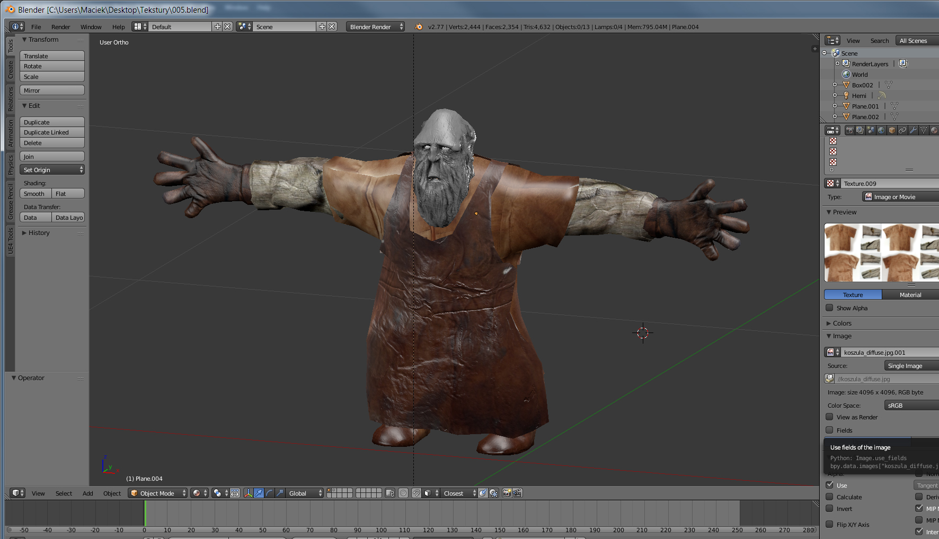Screen dimensions: 939x539
Task: Switch to the Material preview tab
Action: tap(910, 294)
